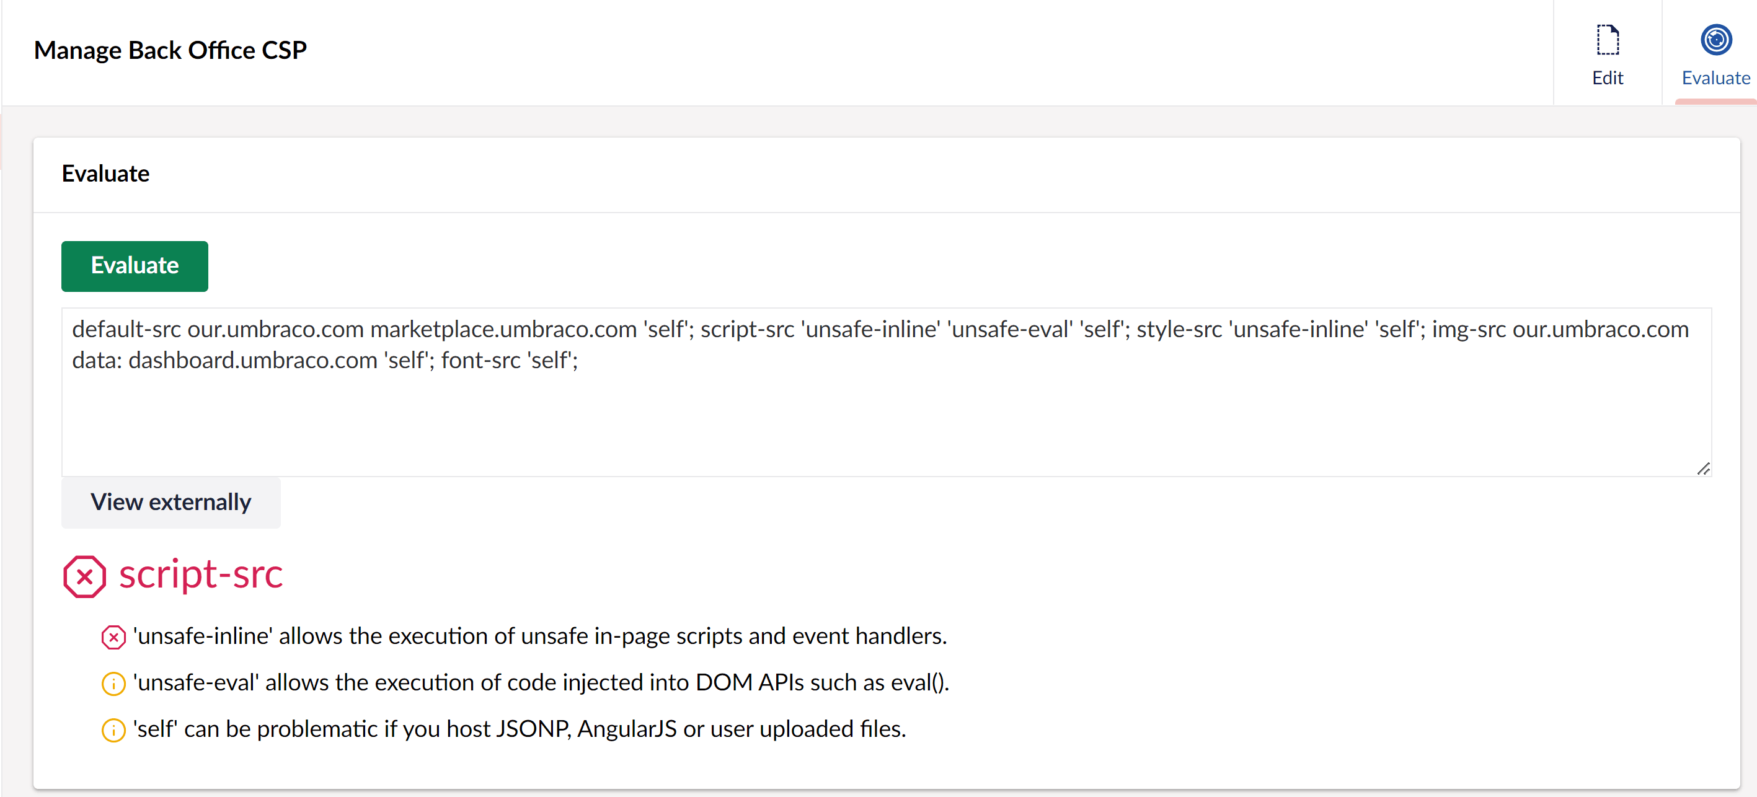Screen dimensions: 1757x797
Task: Click the Manage Back Office CSP title
Action: point(170,50)
